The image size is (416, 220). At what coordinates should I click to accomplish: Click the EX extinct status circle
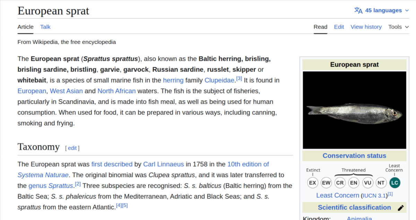coord(313,183)
